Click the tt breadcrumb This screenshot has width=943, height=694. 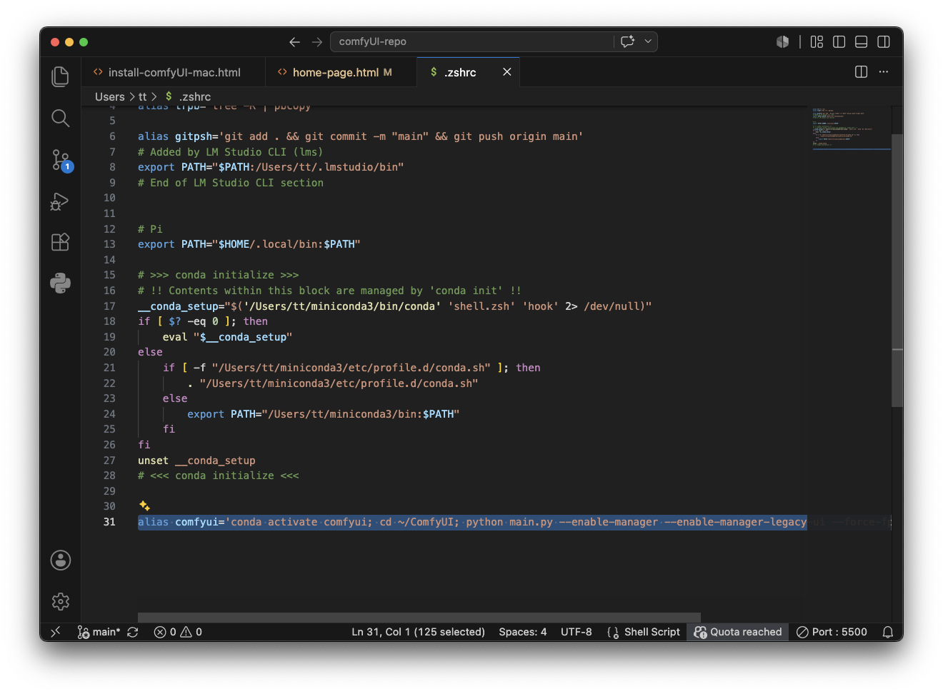coord(143,96)
